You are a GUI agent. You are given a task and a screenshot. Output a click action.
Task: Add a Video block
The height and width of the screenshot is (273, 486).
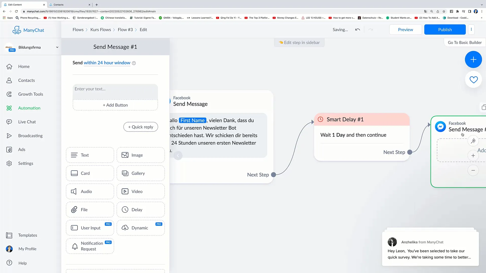pos(140,192)
